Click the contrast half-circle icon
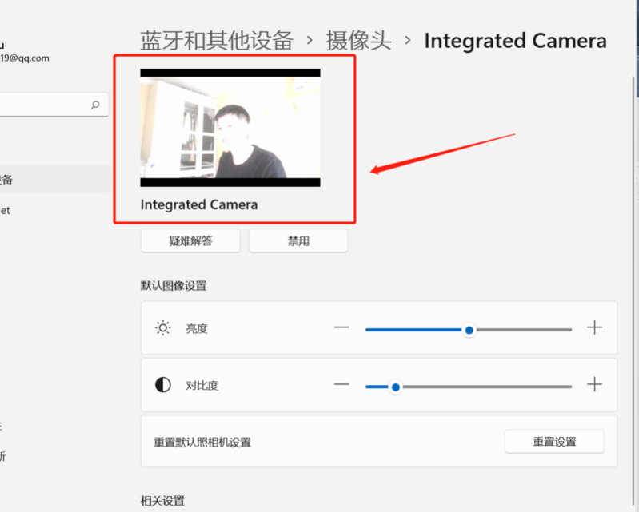Image resolution: width=639 pixels, height=512 pixels. [163, 385]
